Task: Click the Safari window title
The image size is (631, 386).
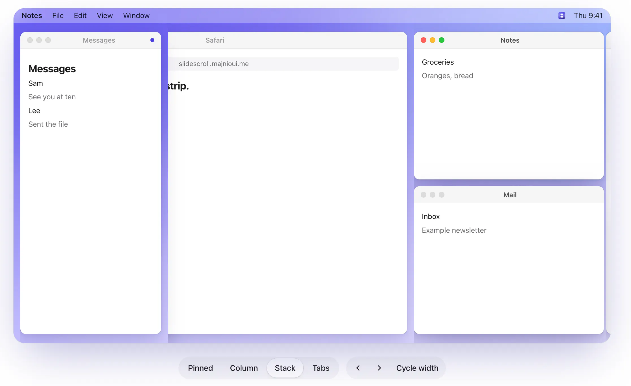Action: coord(215,40)
